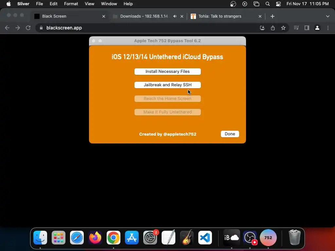Open OBS from the Dock
Screen dimensions: 335x251
coord(250,238)
